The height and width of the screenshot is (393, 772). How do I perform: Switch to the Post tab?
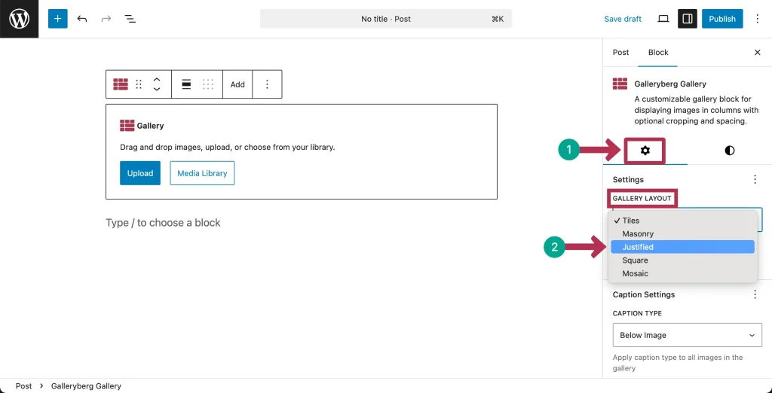click(x=620, y=53)
